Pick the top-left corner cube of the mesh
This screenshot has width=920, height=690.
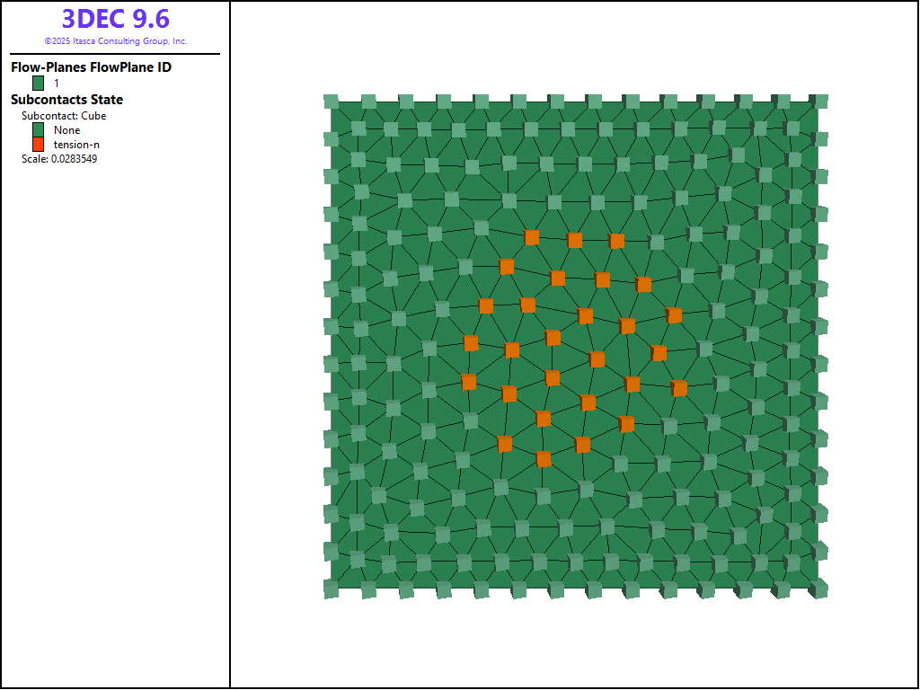tap(331, 102)
